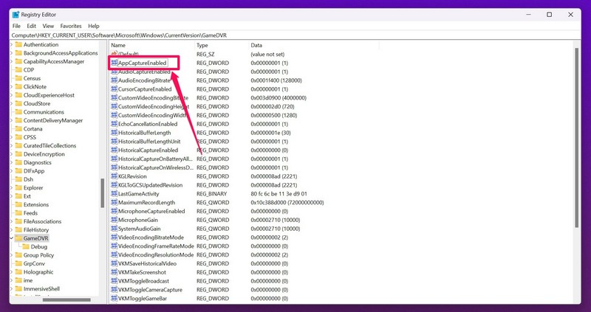
Task: Click the 0x003d0900 (4000000) data cell
Action: tap(279, 98)
